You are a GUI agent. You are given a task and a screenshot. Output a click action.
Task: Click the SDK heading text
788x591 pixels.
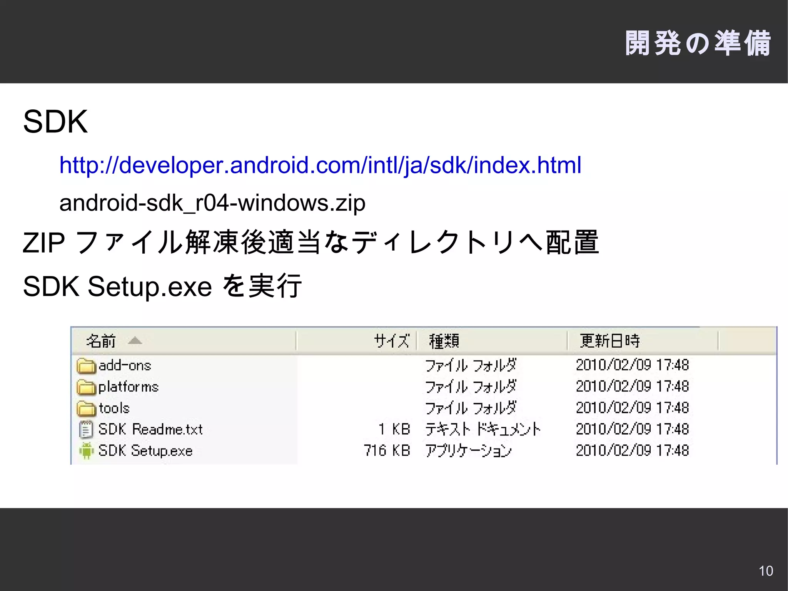(x=55, y=122)
